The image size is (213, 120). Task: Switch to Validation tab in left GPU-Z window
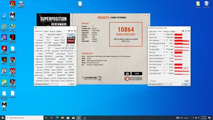click(x=59, y=31)
